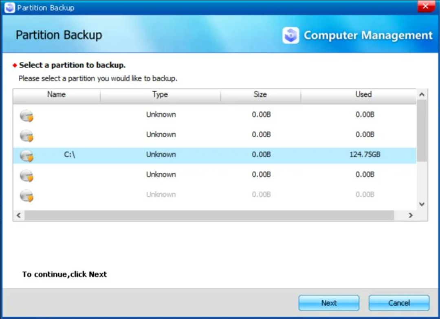Cancel the partition backup wizard

(399, 303)
